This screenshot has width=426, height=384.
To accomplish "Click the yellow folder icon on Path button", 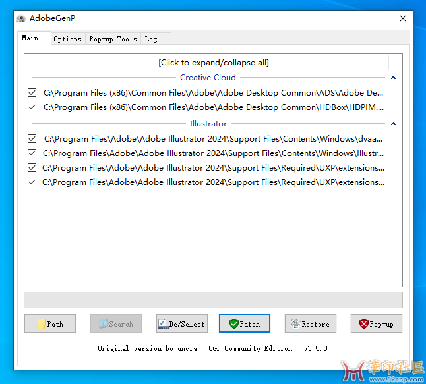I will tap(42, 324).
